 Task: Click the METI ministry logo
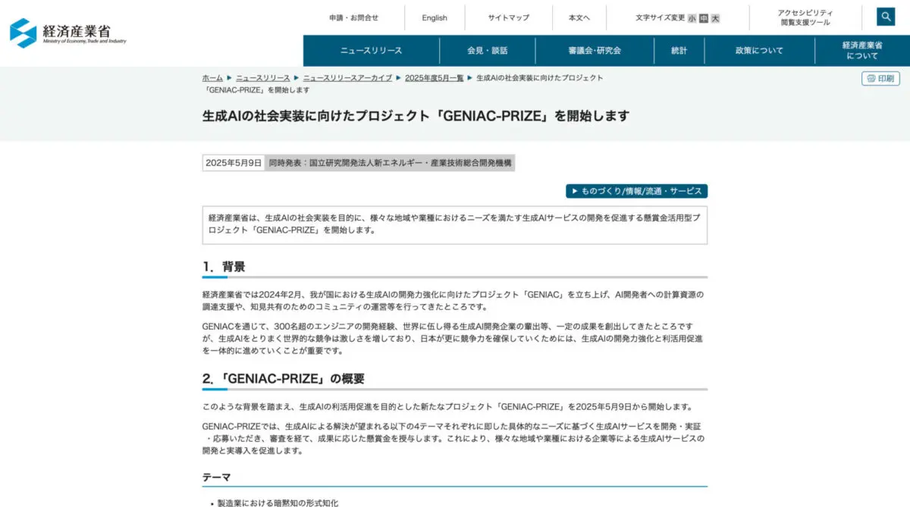[x=68, y=33]
